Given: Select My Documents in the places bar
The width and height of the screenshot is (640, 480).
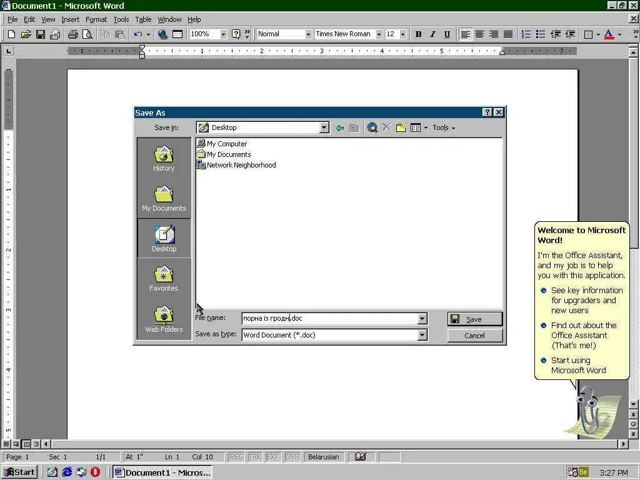Looking at the screenshot, I should point(164,199).
